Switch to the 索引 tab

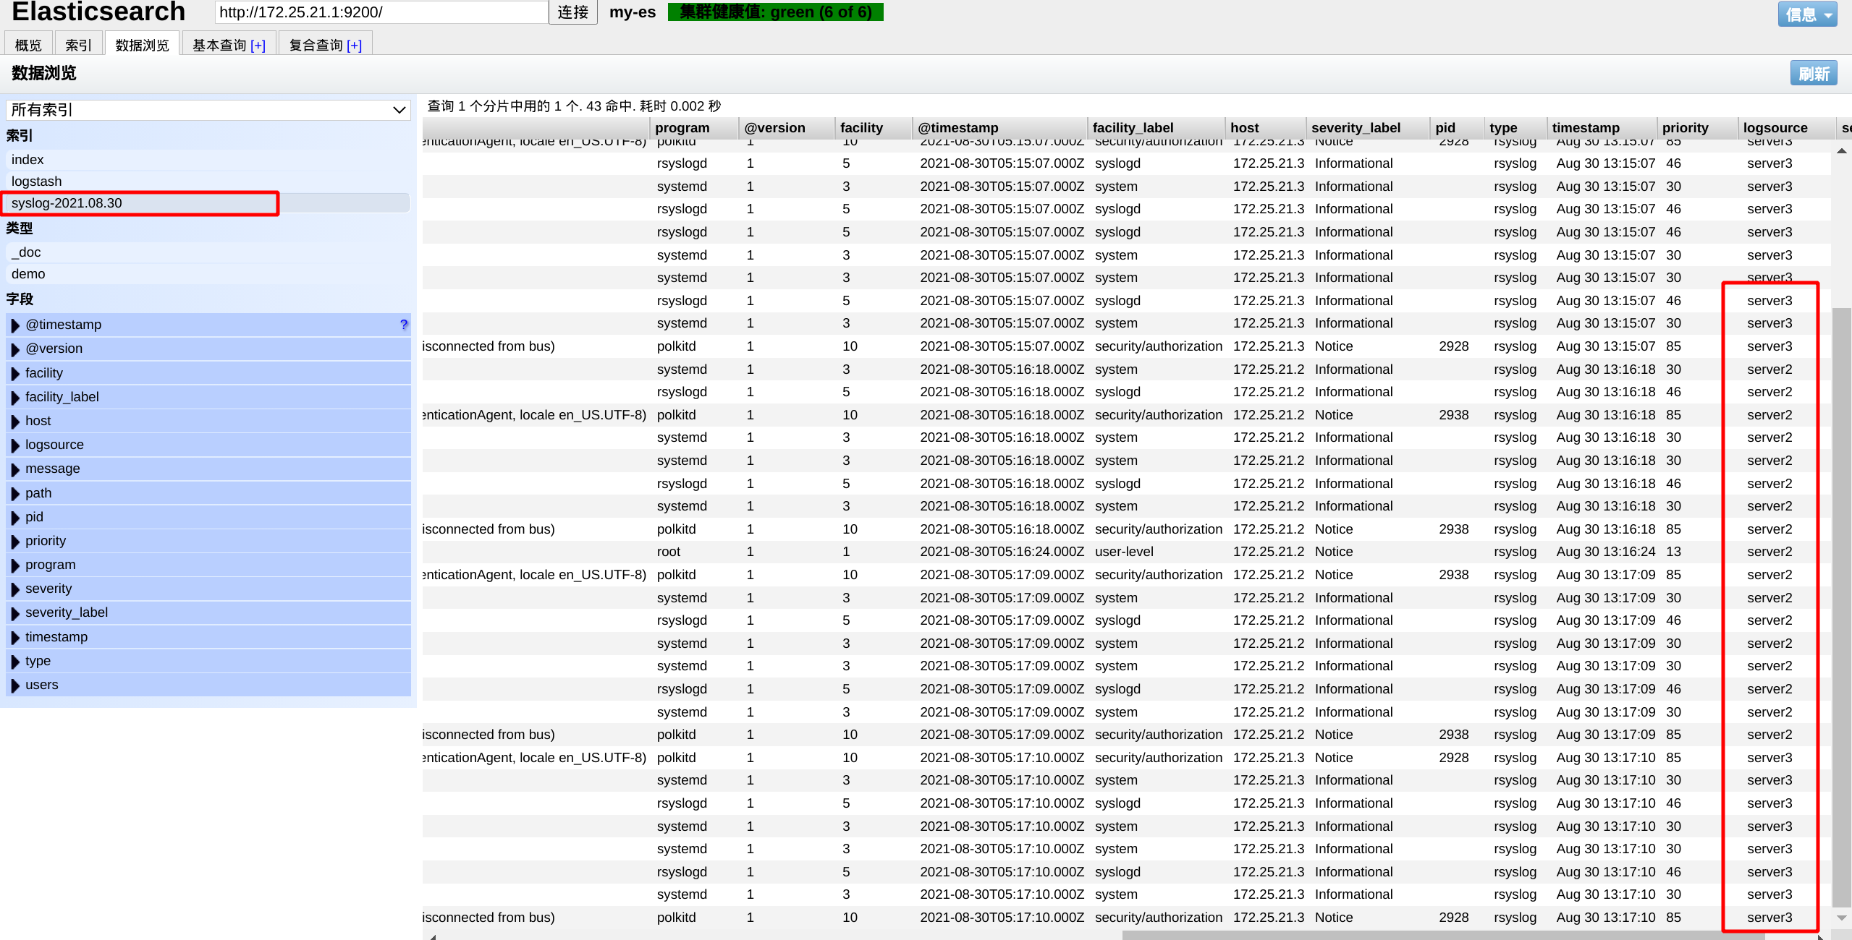(78, 46)
